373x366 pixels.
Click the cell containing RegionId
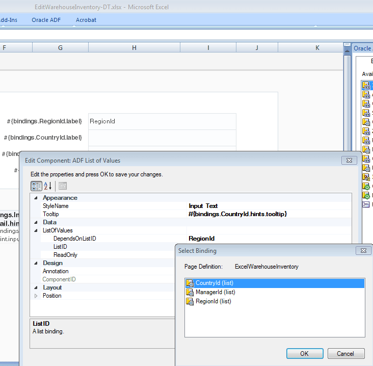[162, 121]
